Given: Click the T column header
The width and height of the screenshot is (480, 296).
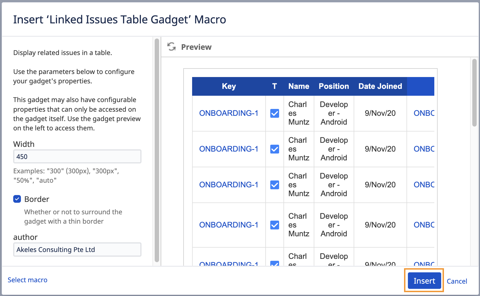Looking at the screenshot, I should coord(274,86).
